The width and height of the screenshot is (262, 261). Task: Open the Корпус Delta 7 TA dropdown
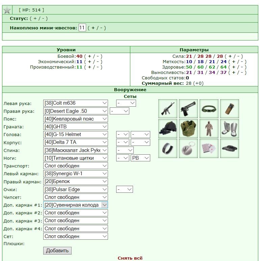click(x=76, y=142)
